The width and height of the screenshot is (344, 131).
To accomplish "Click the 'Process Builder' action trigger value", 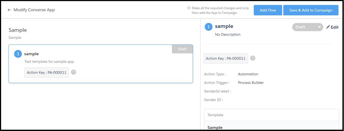I will pyautogui.click(x=251, y=83).
